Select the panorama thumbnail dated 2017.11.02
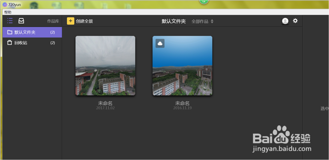Viewport: 329px width, 160px height. [105, 66]
